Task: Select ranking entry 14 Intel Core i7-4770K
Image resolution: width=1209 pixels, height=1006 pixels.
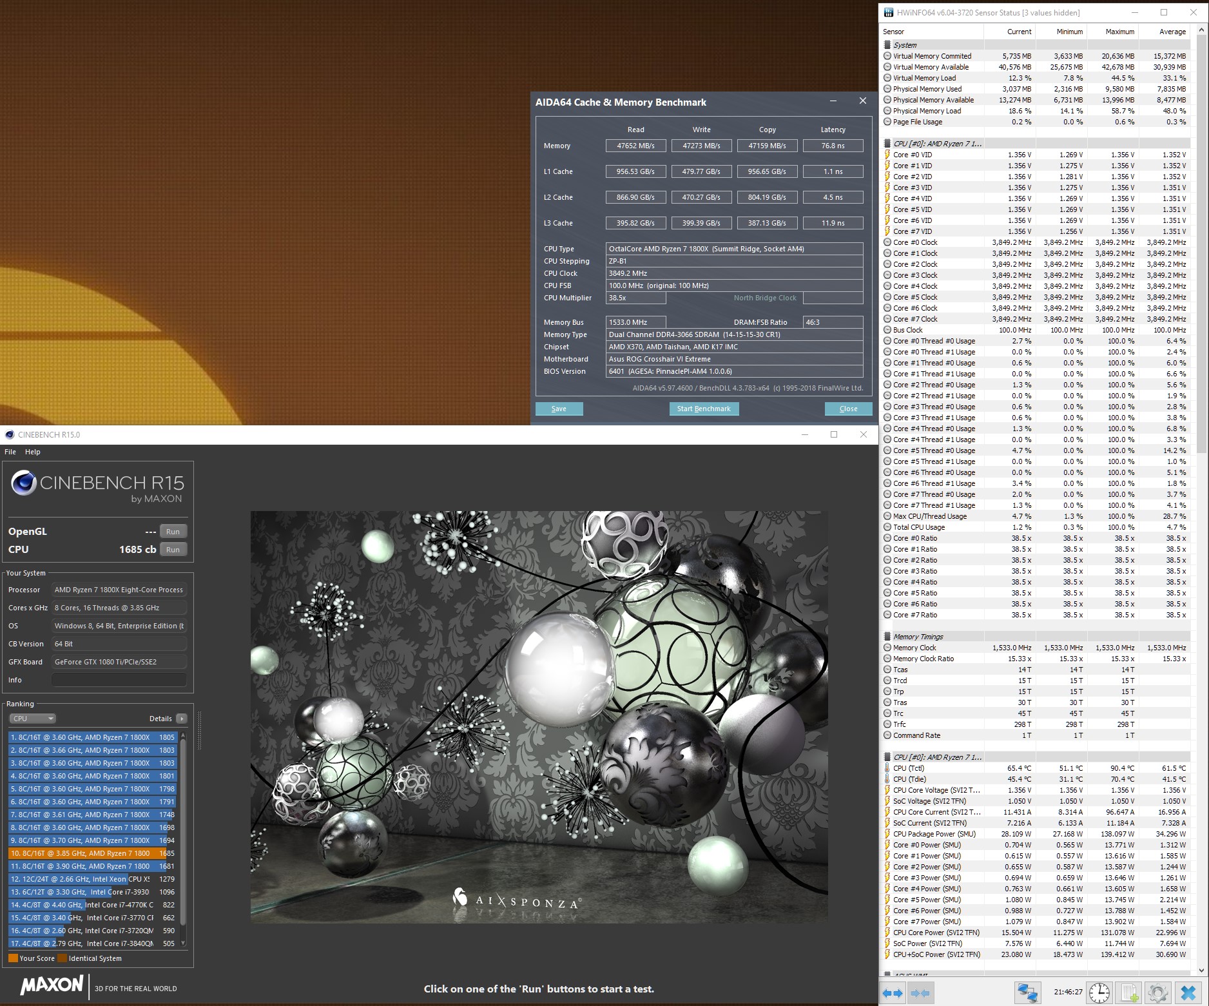Action: (x=93, y=905)
